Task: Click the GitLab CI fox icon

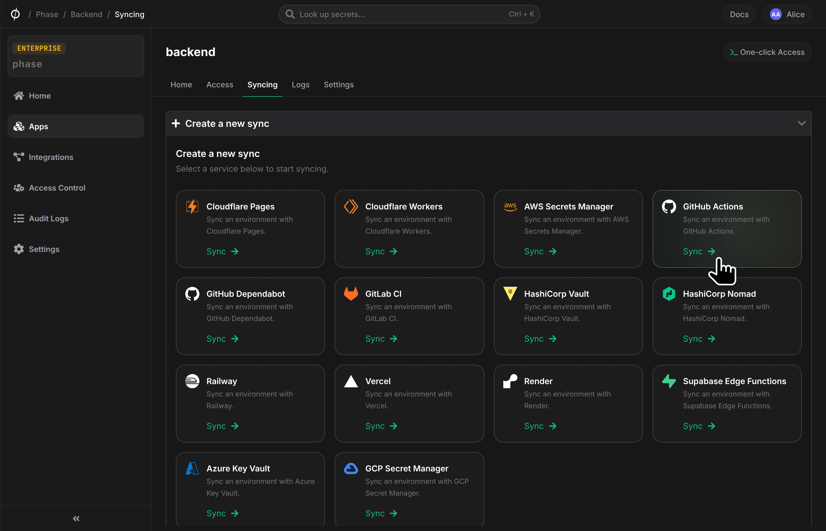Action: (351, 294)
